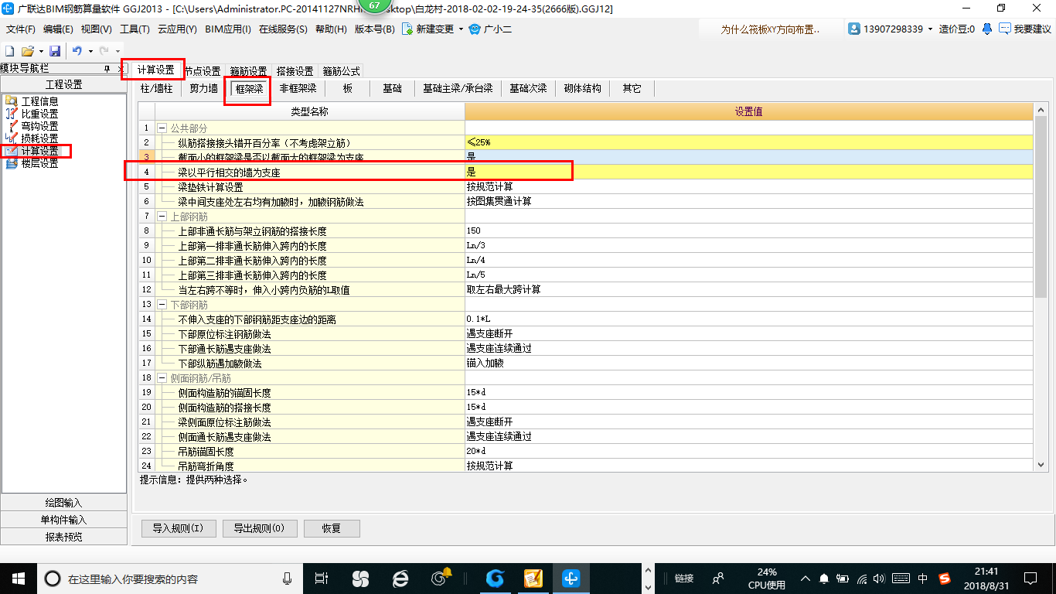Open the BIM应用(I) menu
The image size is (1056, 594).
[x=228, y=29]
